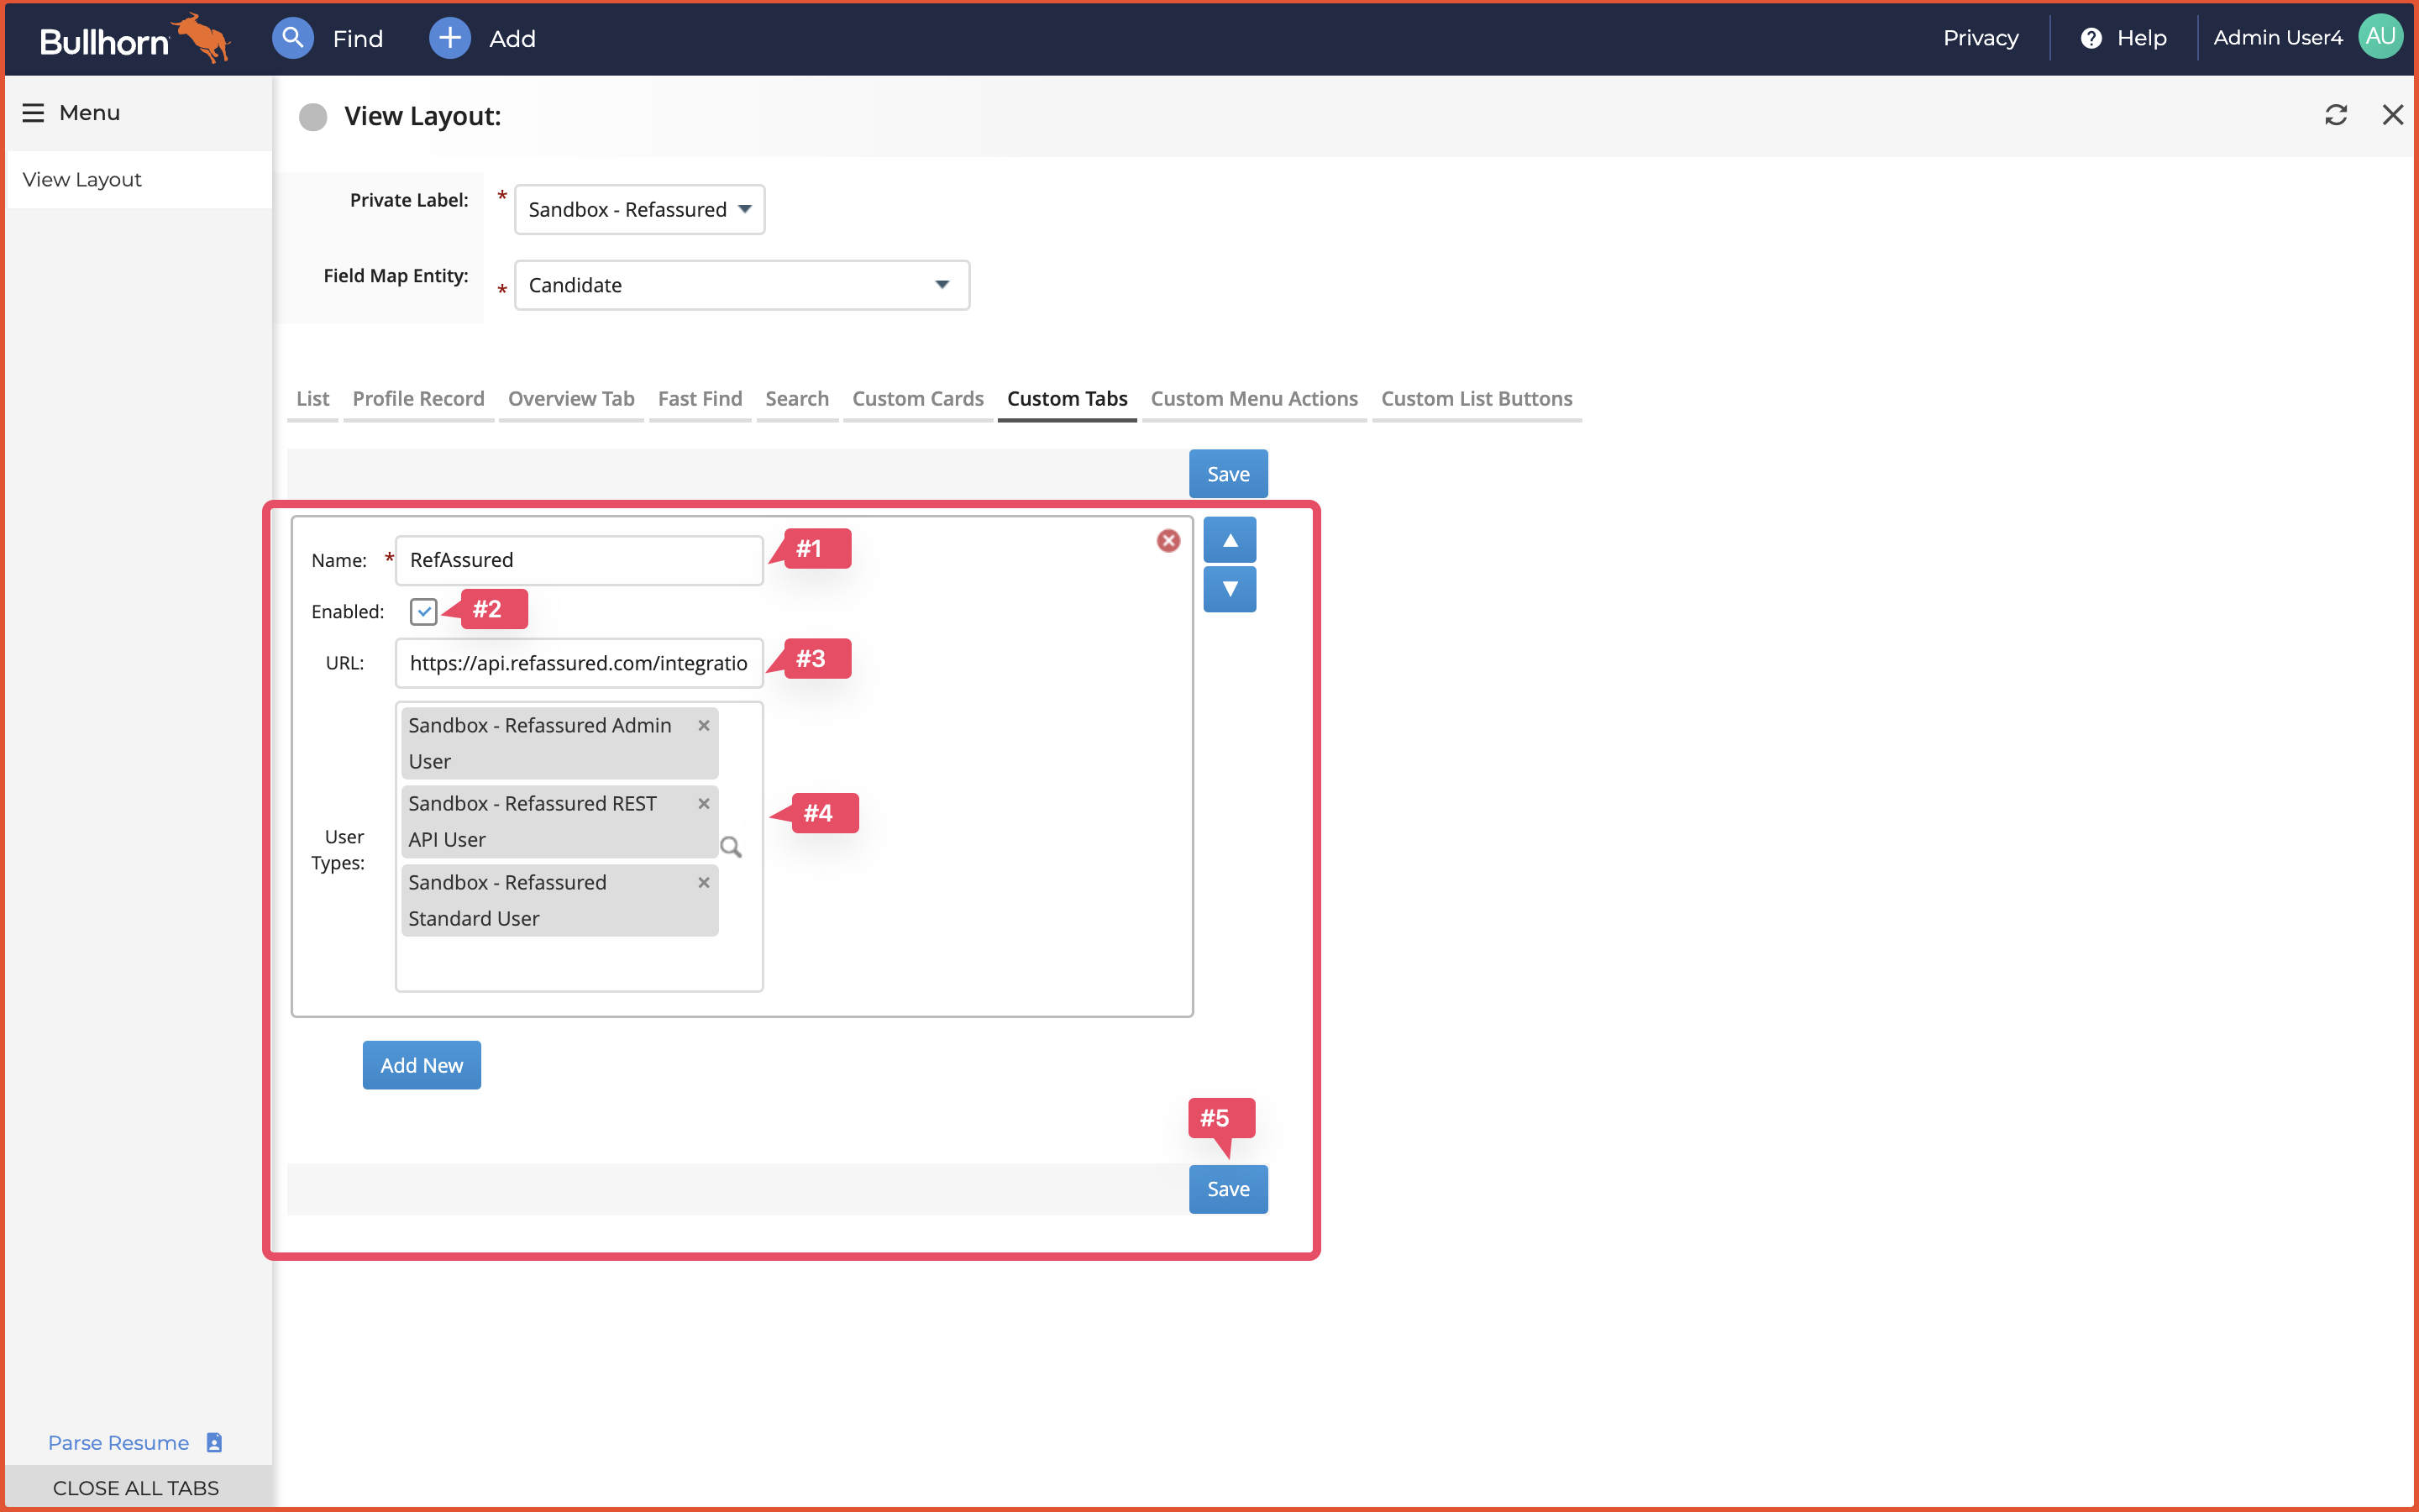Screen dimensions: 2419x1512
Task: Click the Add label in header
Action: coord(512,39)
